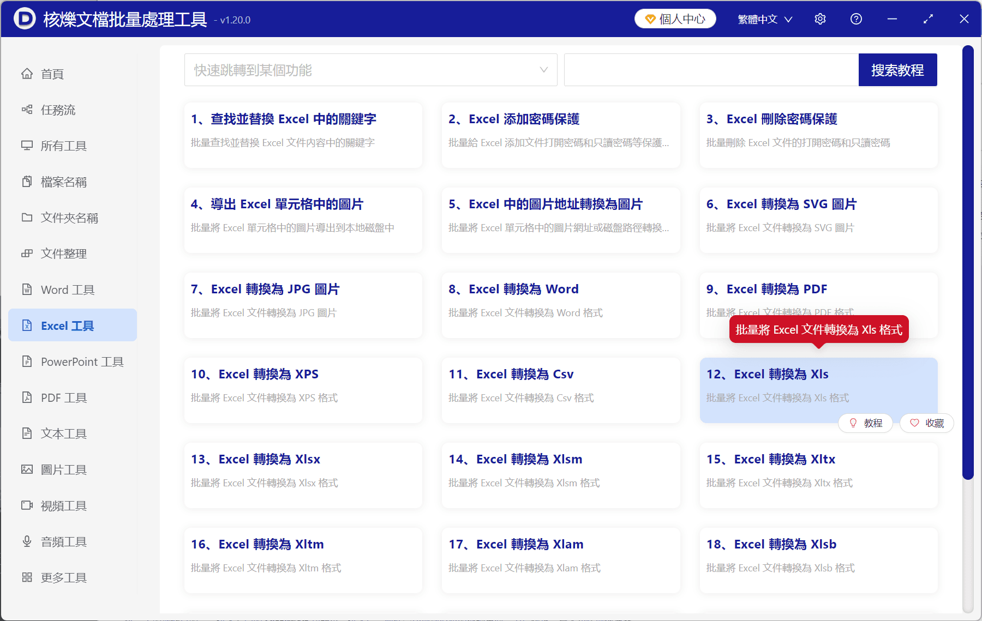982x621 pixels.
Task: Click the PDF tools file icon
Action: (x=27, y=397)
